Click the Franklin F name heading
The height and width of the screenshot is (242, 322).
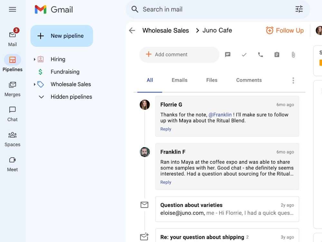[173, 152]
